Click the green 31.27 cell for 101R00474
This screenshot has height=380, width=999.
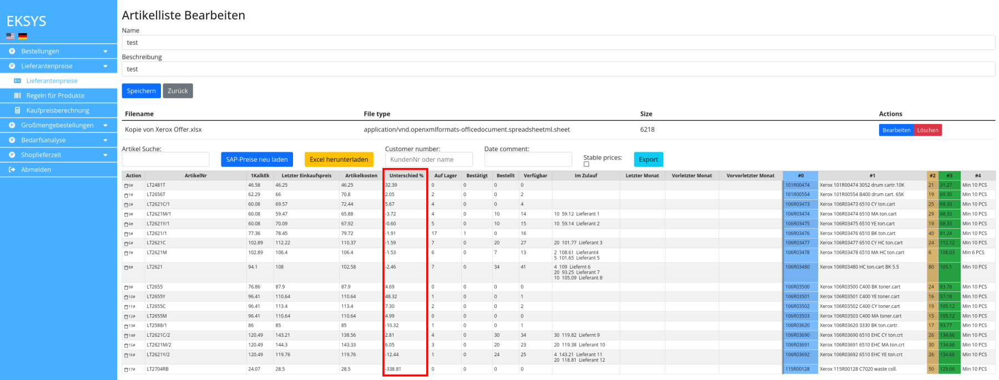coord(948,185)
